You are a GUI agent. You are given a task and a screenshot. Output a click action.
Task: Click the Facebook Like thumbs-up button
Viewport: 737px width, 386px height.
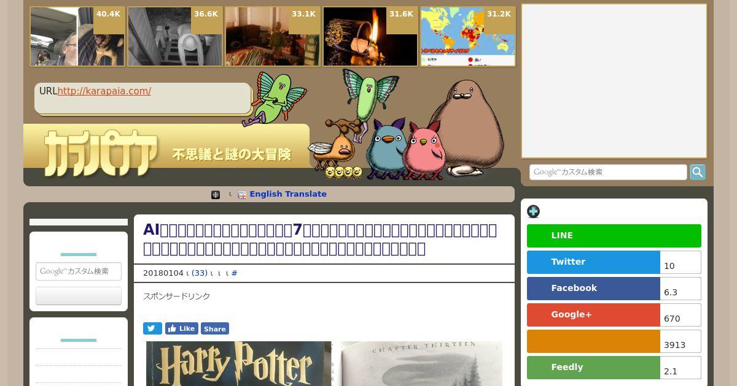point(182,328)
